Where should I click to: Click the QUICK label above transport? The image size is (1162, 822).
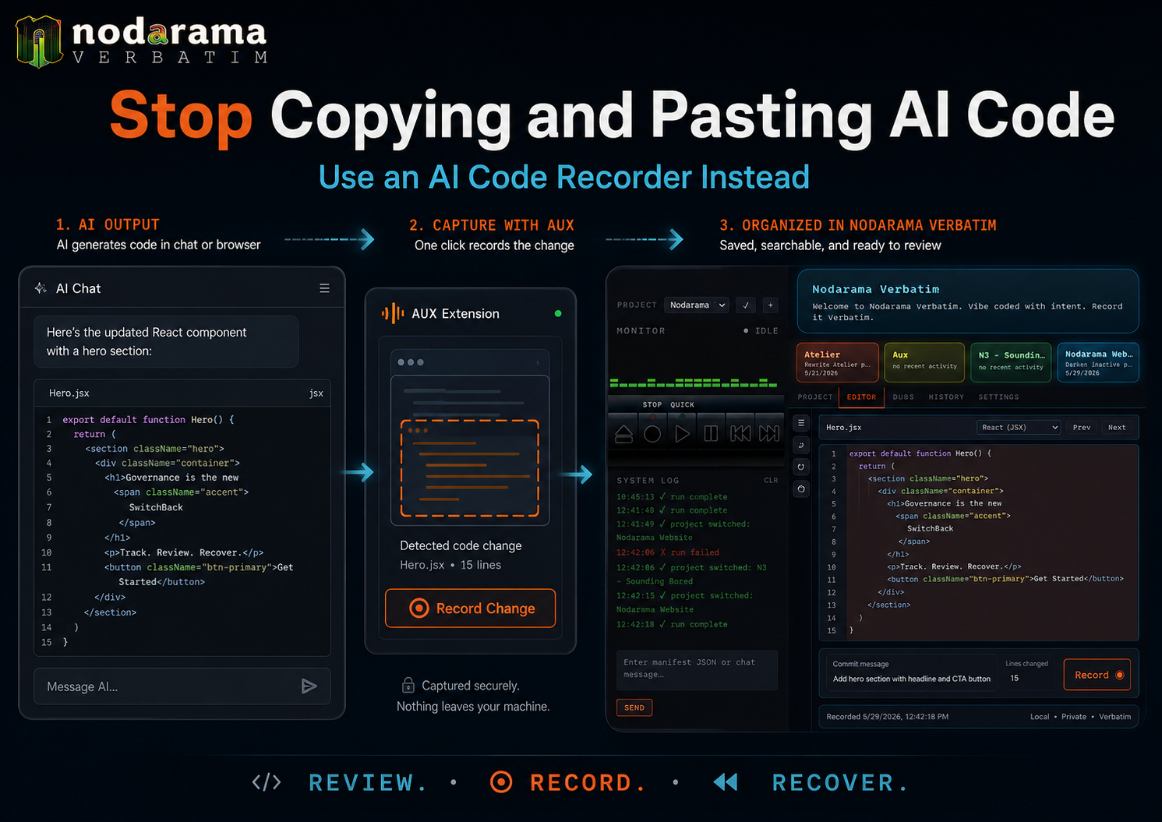682,404
